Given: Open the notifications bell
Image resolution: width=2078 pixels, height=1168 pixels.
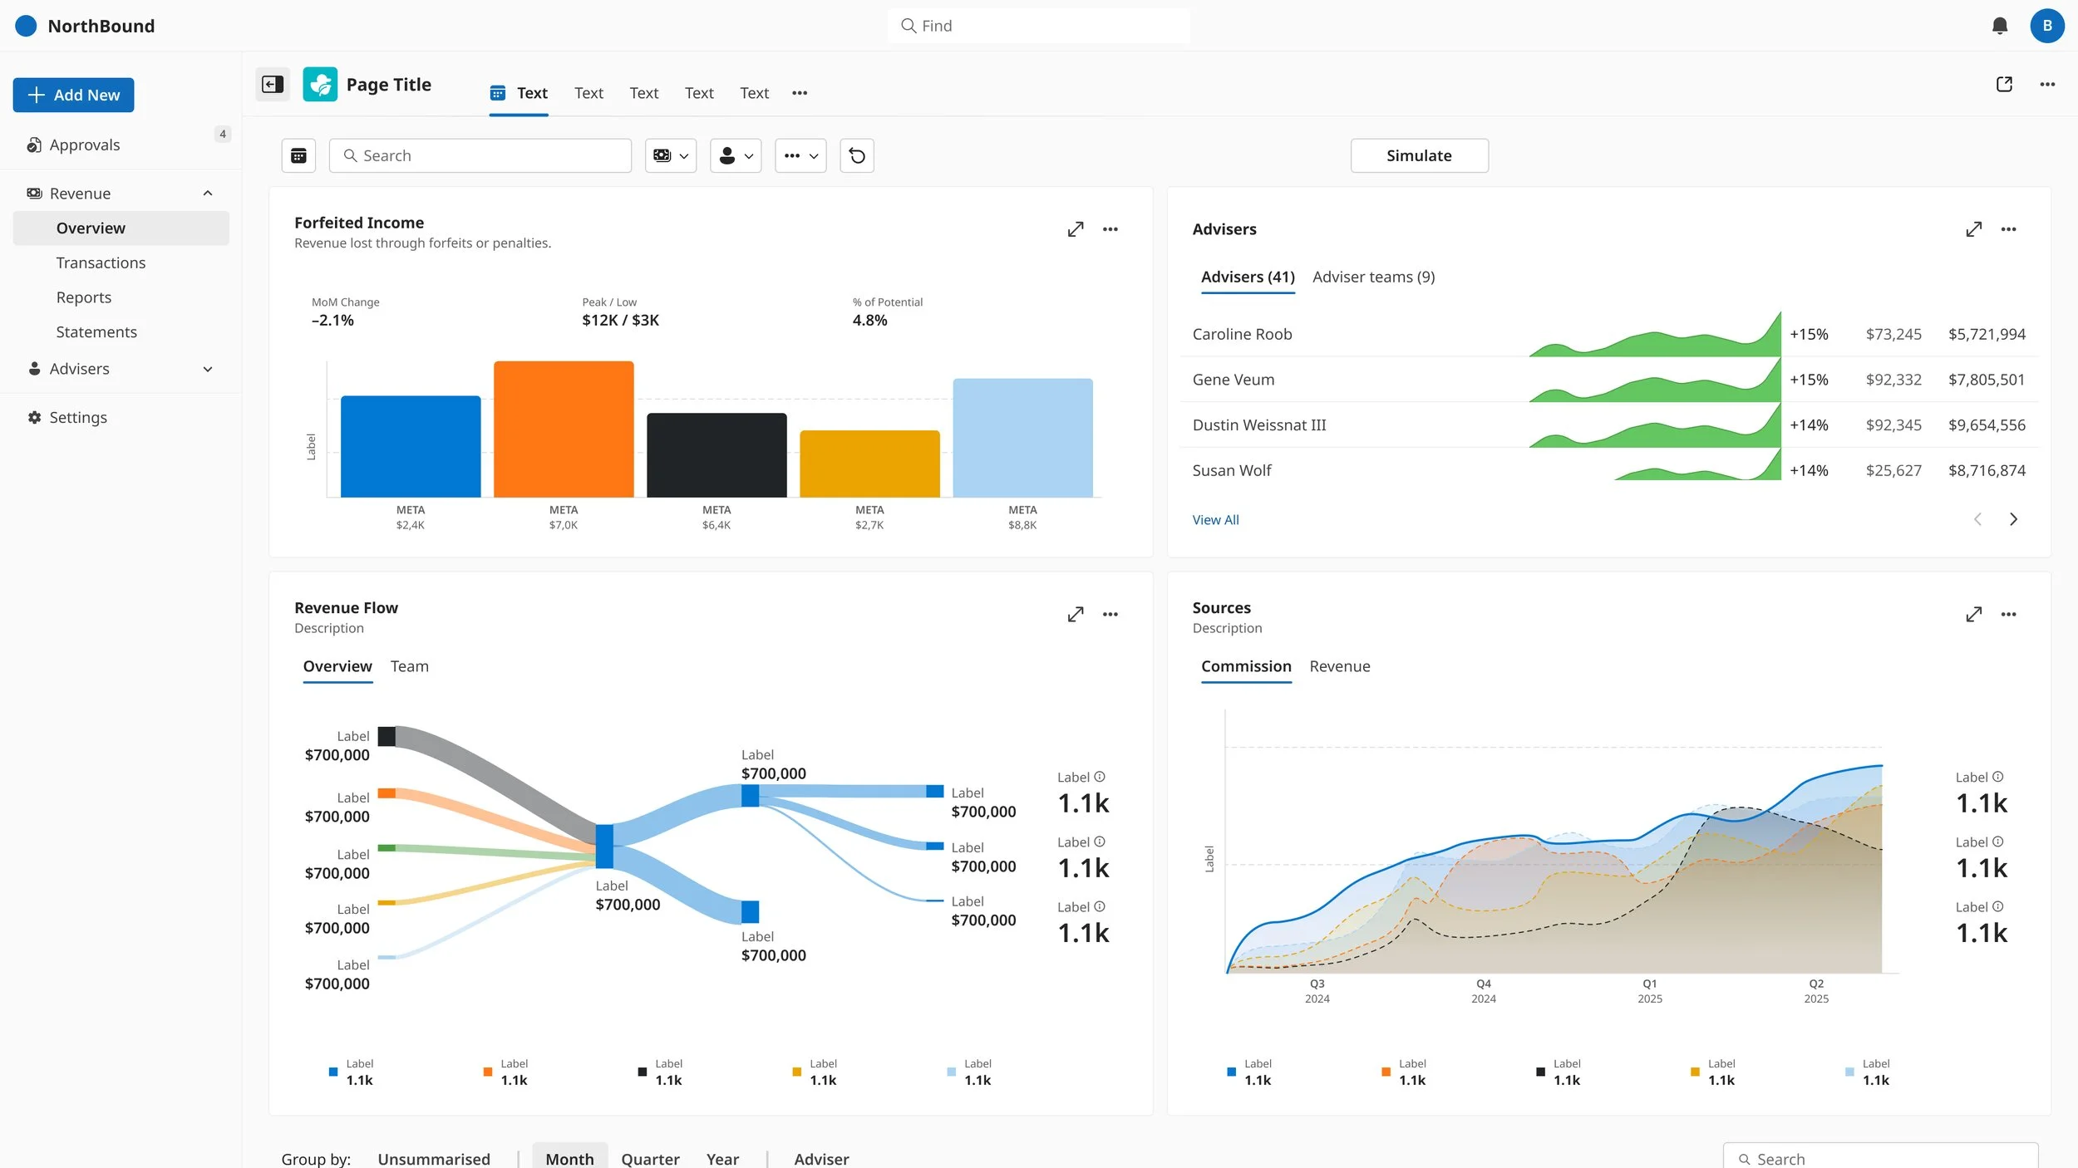Looking at the screenshot, I should [x=2000, y=26].
